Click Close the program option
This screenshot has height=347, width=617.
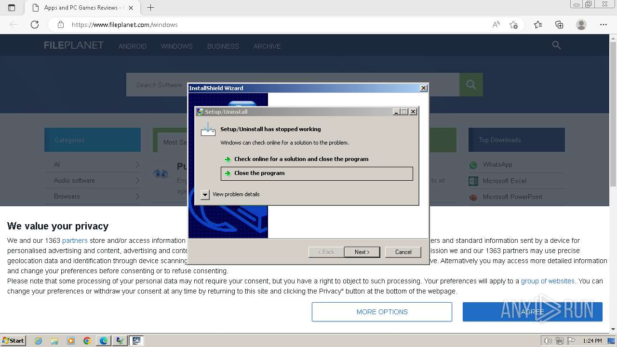(x=317, y=173)
